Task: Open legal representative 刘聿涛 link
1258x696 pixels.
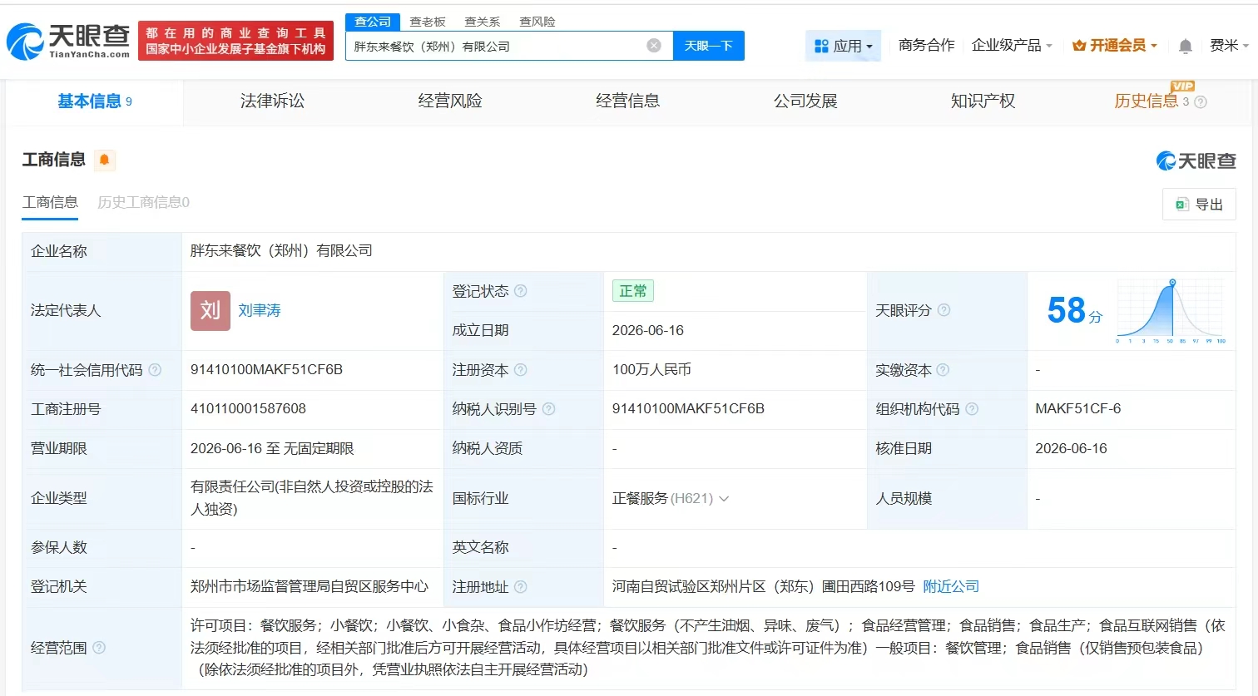Action: point(260,311)
